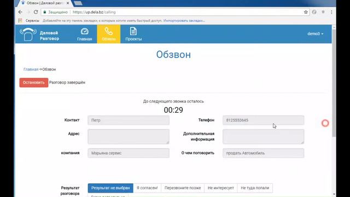Open the apps grid icon in bookmarks bar
350x197 pixels.
[20, 21]
